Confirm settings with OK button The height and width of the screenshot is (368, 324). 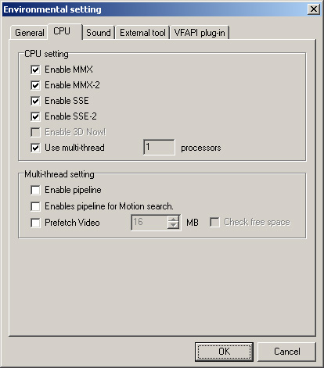[224, 352]
